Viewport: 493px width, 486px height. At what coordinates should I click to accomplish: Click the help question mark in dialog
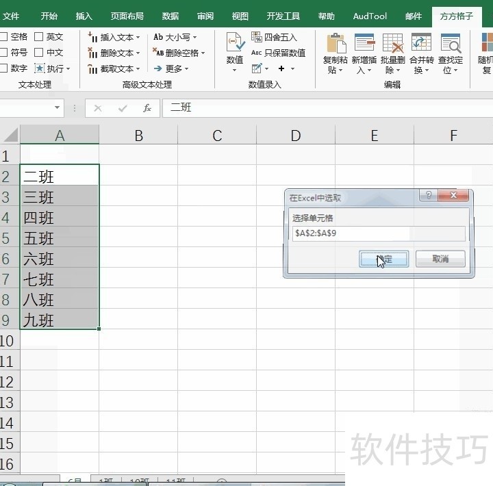[x=429, y=195]
